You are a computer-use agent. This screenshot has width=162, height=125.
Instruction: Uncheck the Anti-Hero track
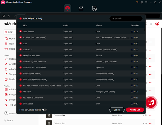20,92
